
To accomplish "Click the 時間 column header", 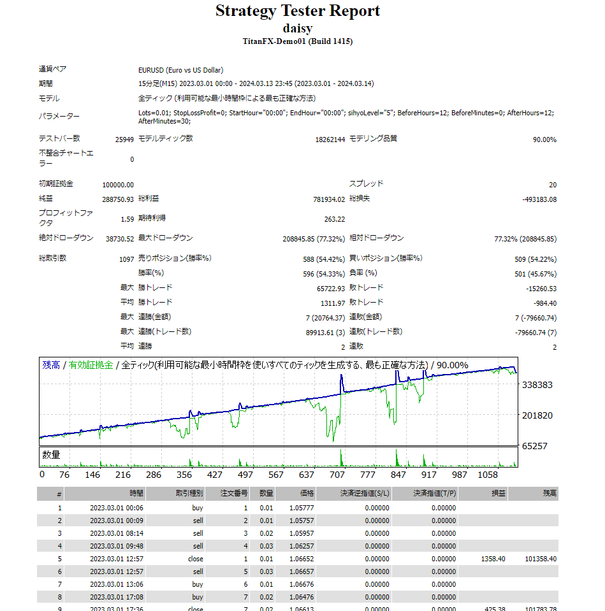I will point(136,494).
